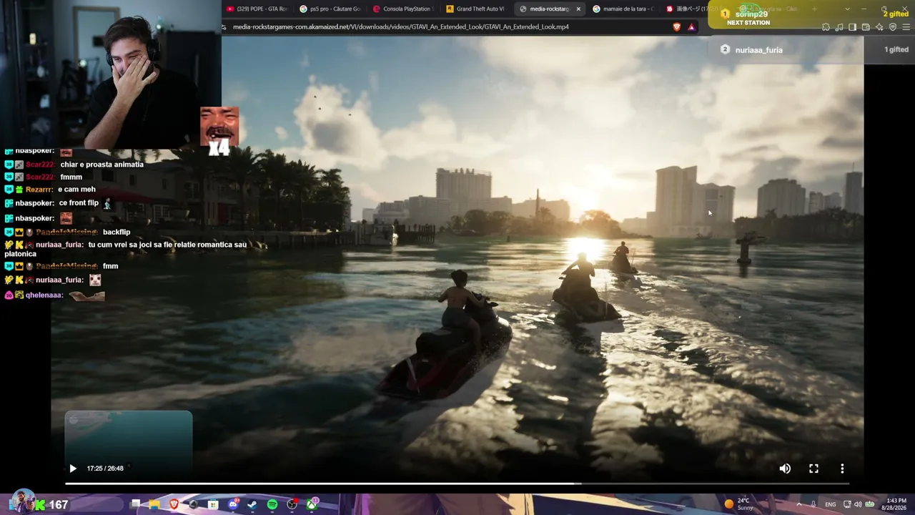Image resolution: width=915 pixels, height=515 pixels.
Task: Open Discord from the taskbar
Action: [x=233, y=504]
